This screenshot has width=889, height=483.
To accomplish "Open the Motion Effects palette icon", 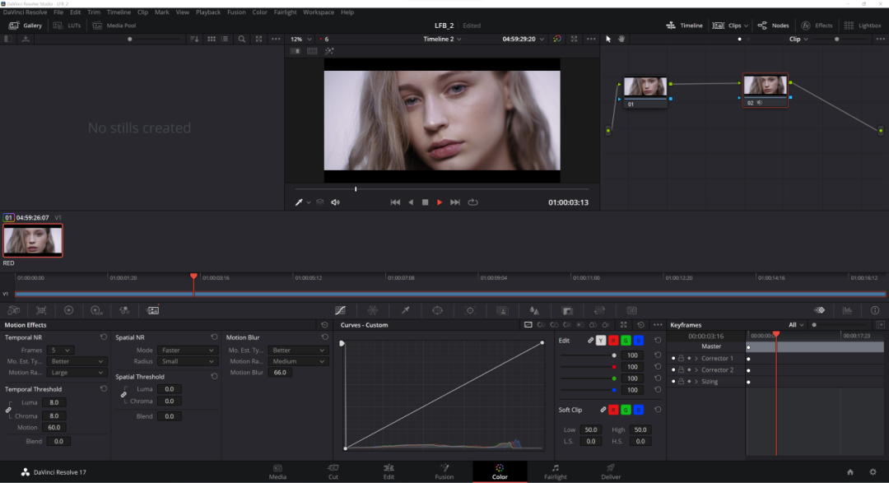I will click(x=153, y=310).
